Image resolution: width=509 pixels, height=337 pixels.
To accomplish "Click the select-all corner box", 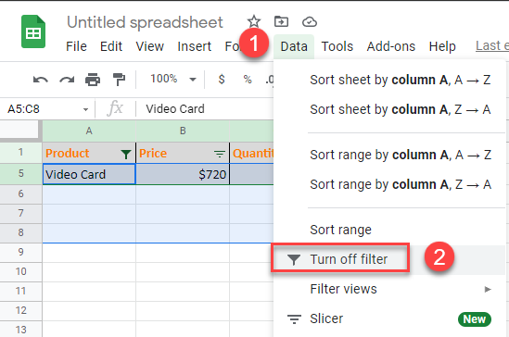I will click(x=20, y=131).
